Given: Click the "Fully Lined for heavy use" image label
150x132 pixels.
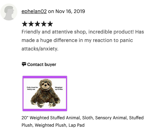Looking at the screenshot, I should pos(32,88).
